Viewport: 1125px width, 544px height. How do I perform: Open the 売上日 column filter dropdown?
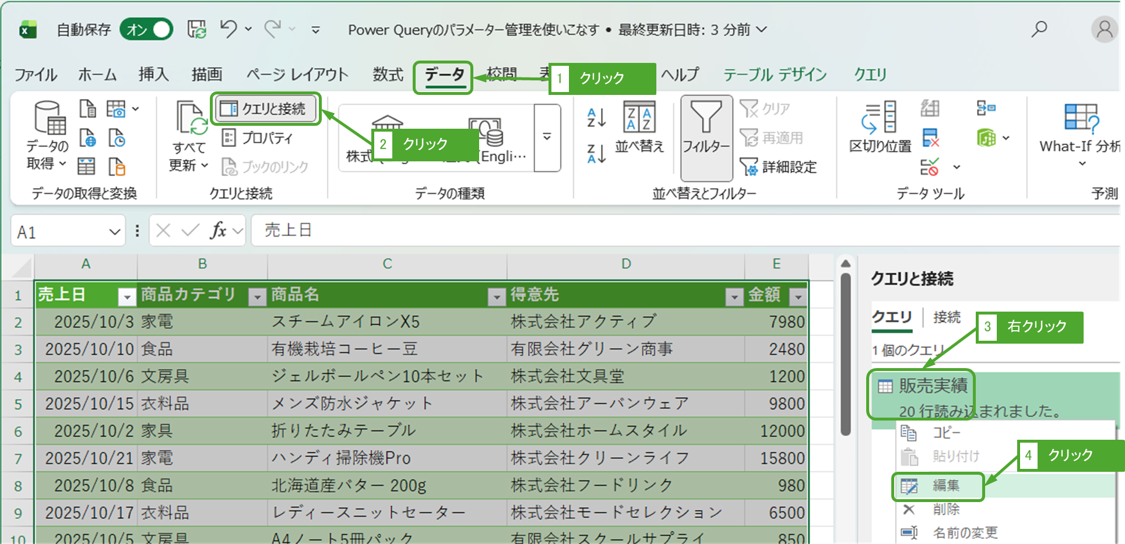tap(126, 297)
